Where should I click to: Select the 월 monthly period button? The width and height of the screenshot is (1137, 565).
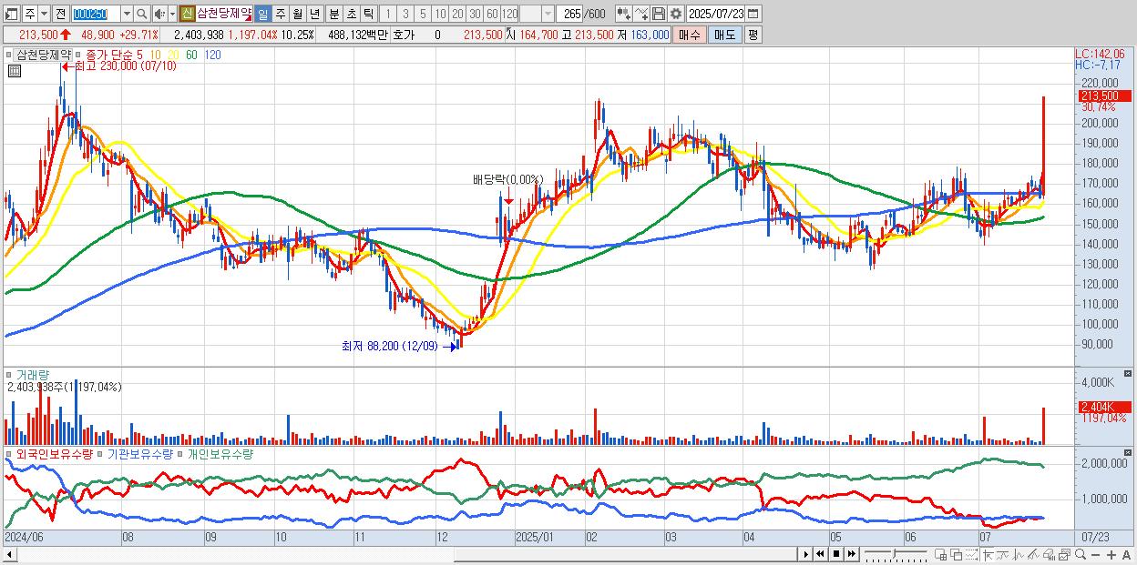tap(297, 14)
